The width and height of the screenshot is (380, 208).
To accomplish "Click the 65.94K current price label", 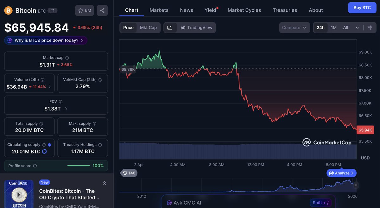I will 365,130.
